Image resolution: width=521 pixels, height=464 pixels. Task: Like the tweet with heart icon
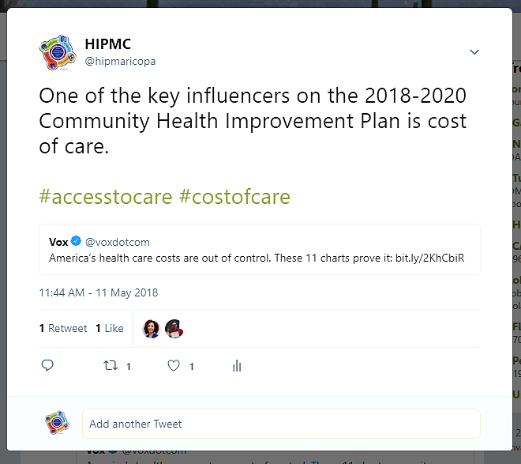coord(174,366)
